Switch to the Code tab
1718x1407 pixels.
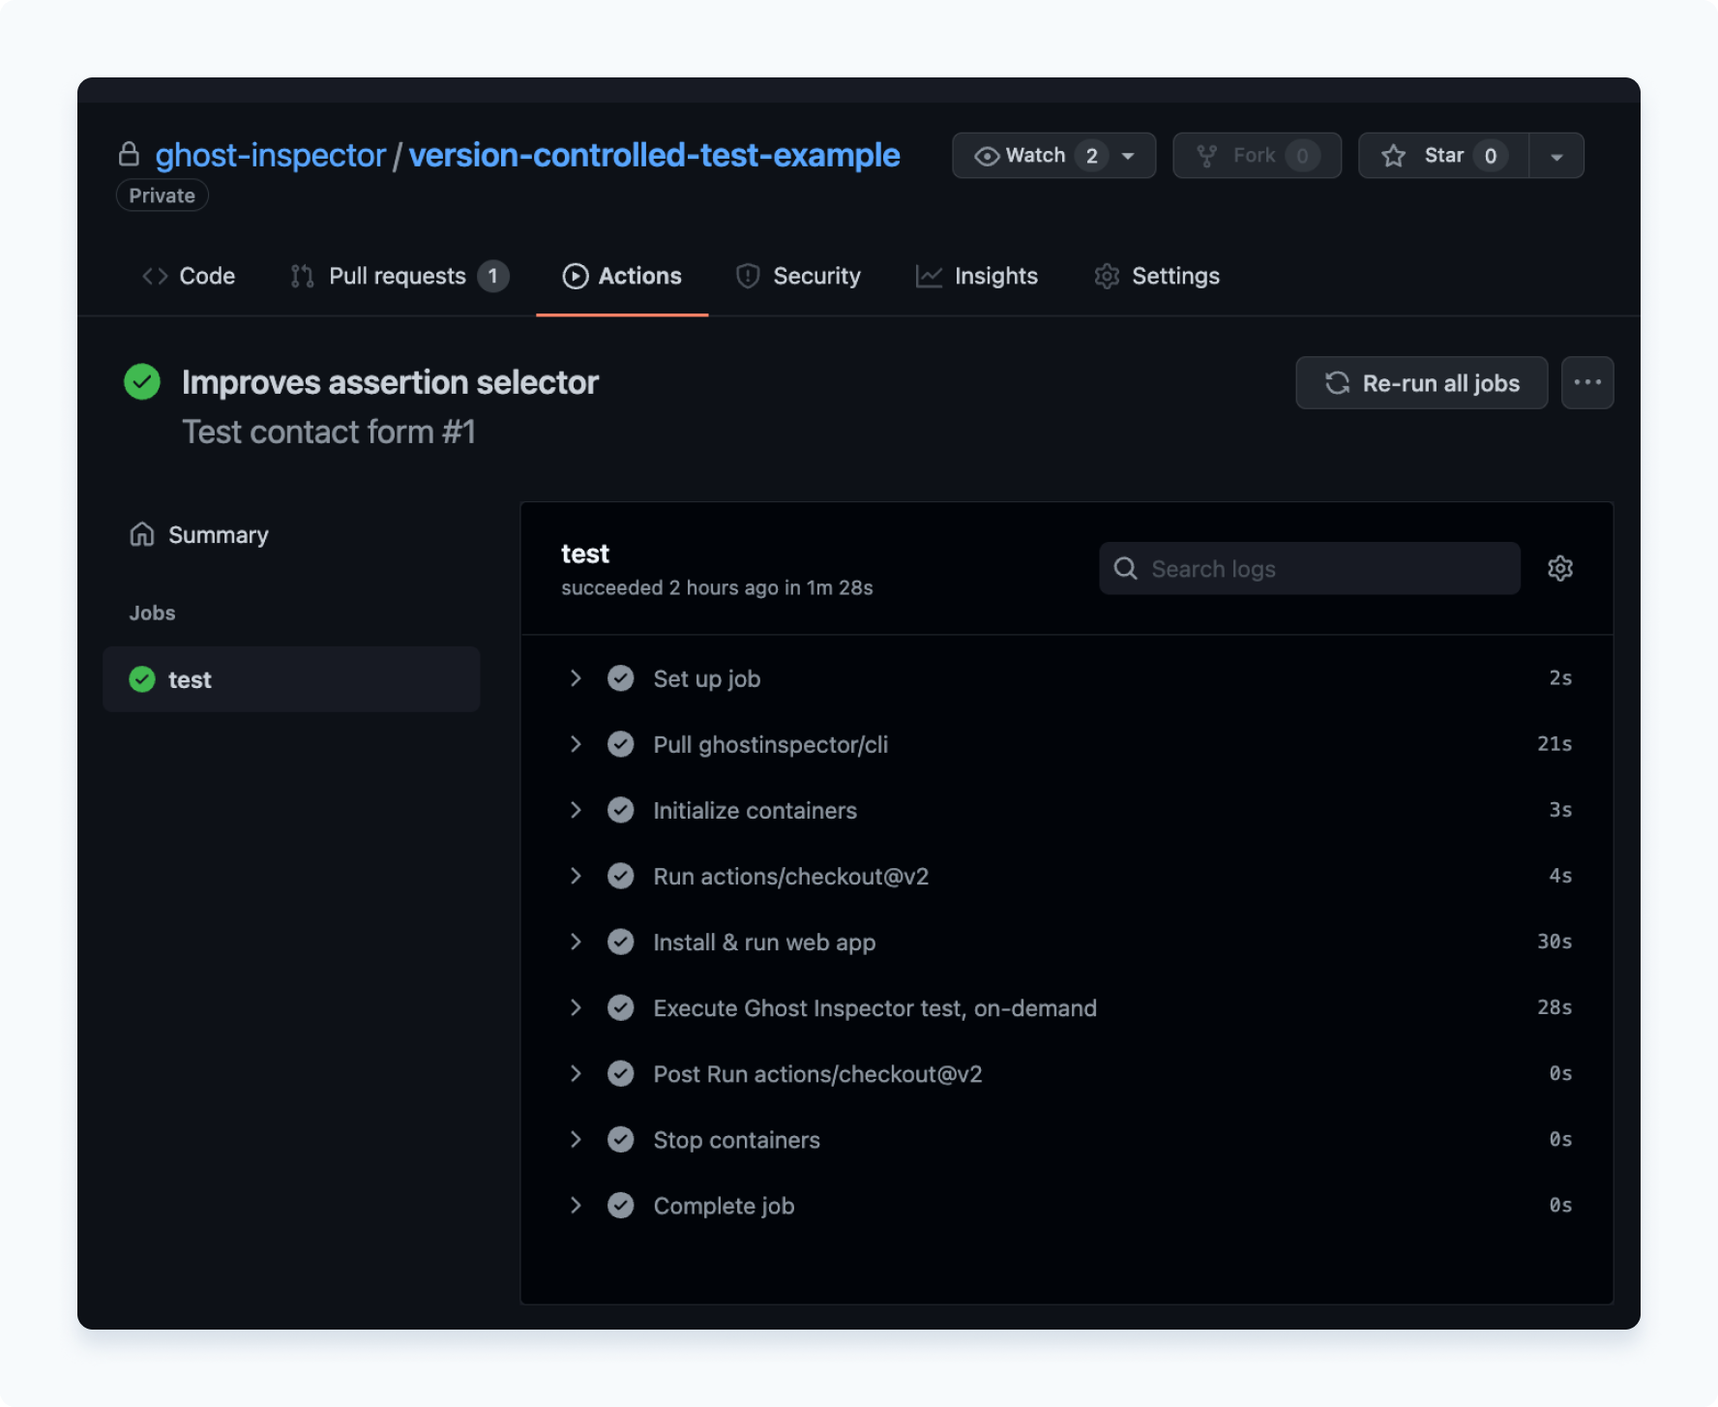click(x=189, y=276)
